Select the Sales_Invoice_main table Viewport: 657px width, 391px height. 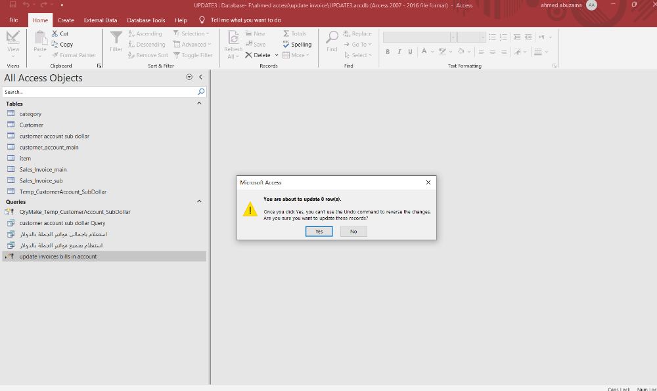point(43,169)
